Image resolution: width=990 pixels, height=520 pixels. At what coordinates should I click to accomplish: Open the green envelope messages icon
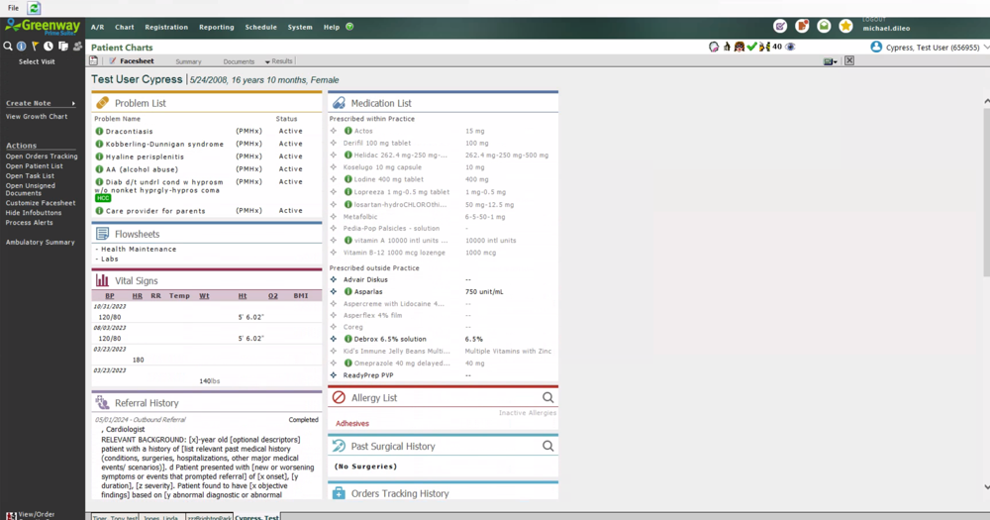click(824, 26)
